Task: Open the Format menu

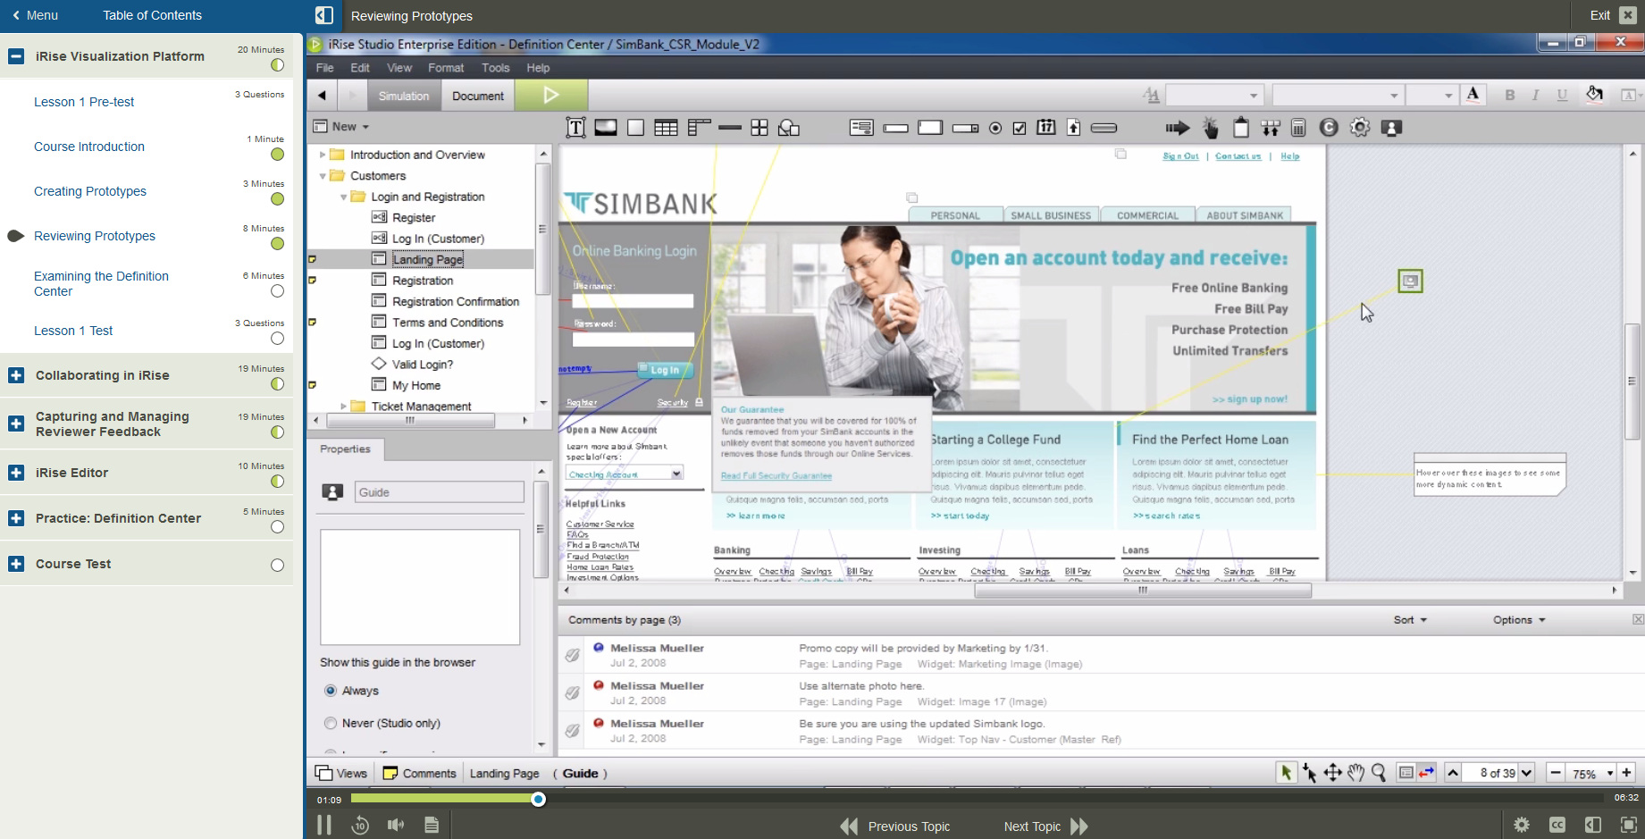Action: (x=445, y=68)
